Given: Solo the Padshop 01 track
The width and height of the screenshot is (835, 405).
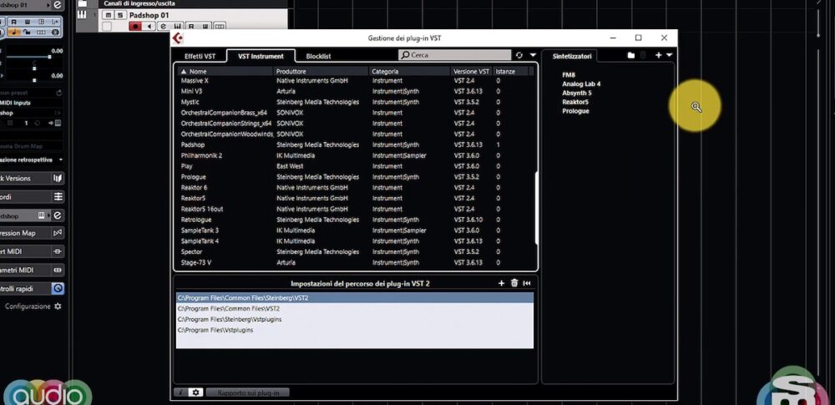Looking at the screenshot, I should 121,15.
